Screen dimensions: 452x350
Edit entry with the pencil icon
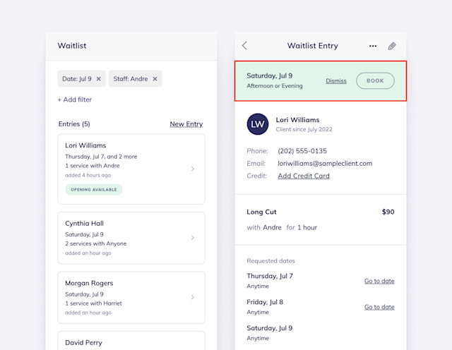point(392,46)
